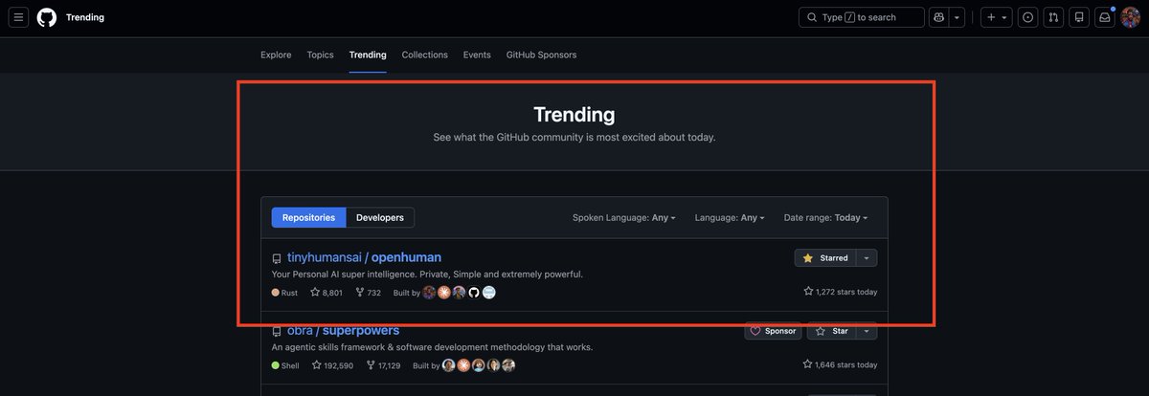Viewport: 1149px width, 396px height.
Task: Open the GitHub Sponsors tab
Action: 542,55
